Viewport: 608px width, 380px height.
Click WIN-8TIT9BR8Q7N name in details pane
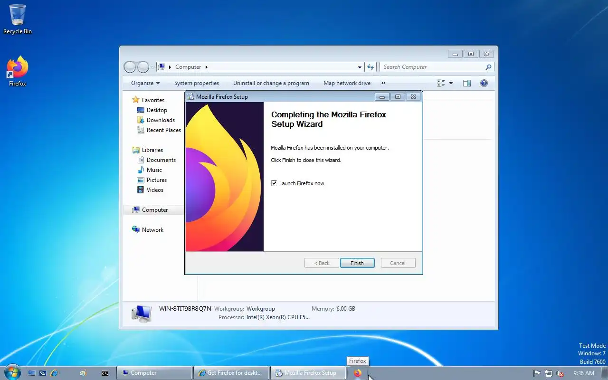[185, 309]
